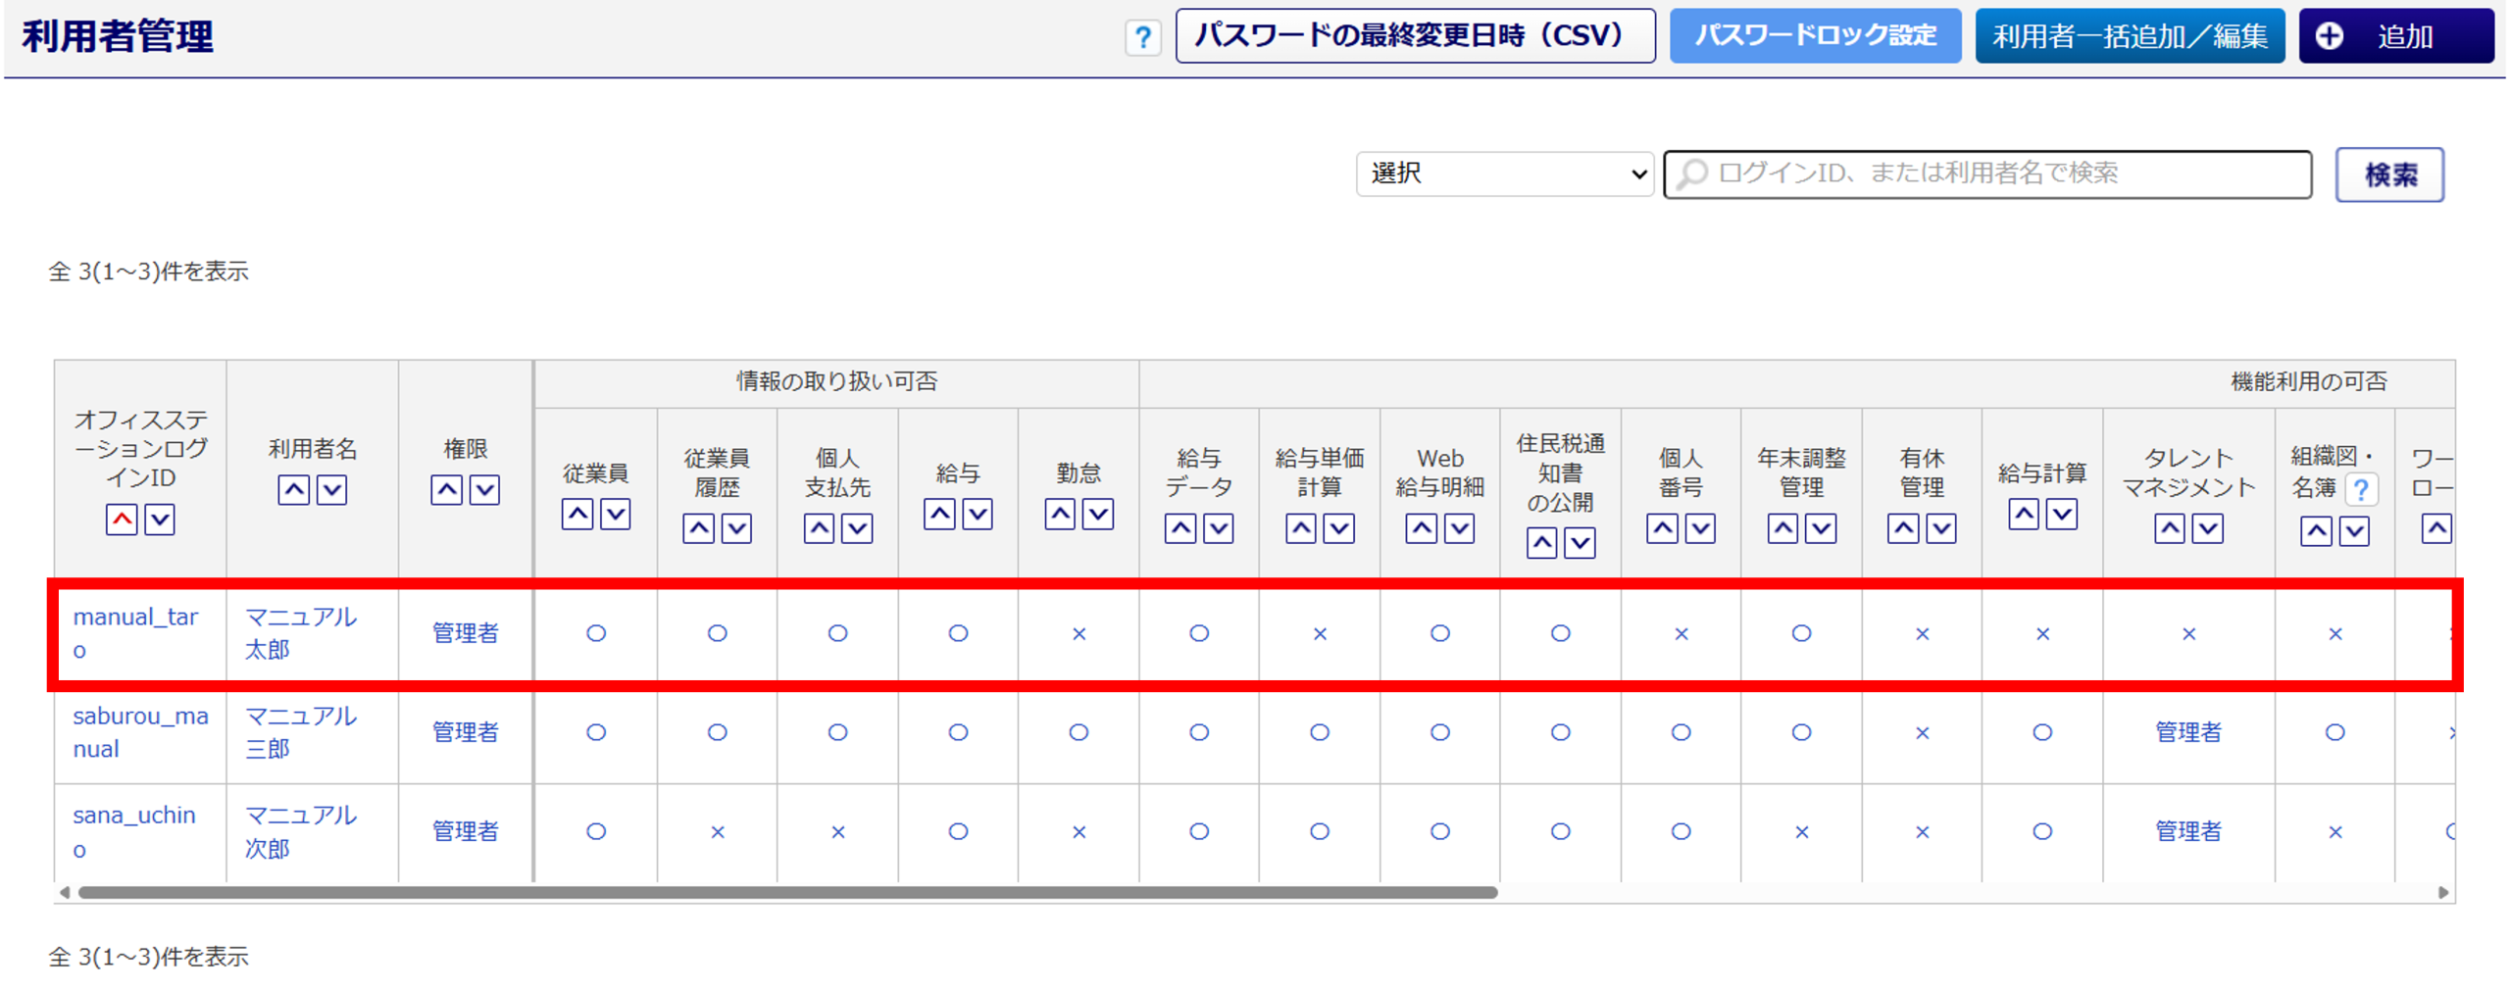The width and height of the screenshot is (2510, 991).
Task: Sort Web給与明細 column descending
Action: [x=1460, y=528]
